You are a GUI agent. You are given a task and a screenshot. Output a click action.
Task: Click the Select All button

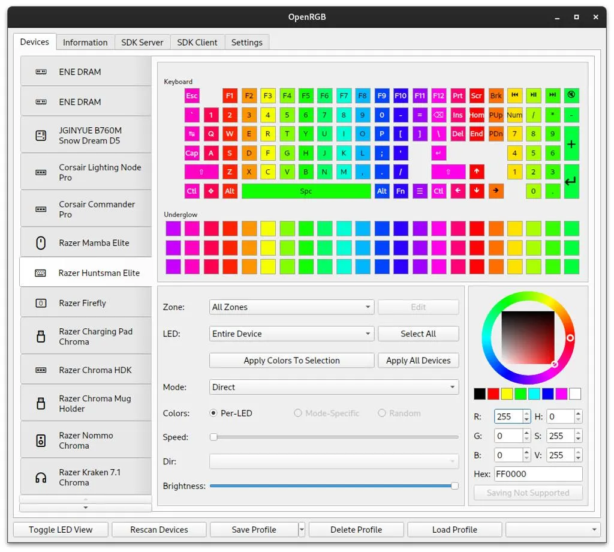click(x=418, y=334)
